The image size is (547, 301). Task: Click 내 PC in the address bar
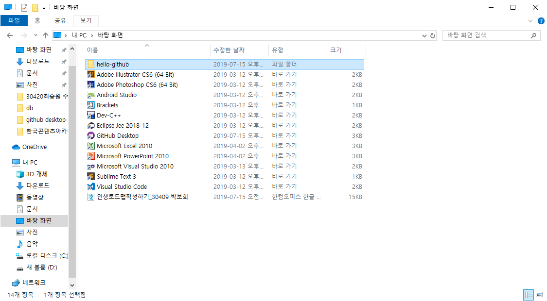tap(79, 35)
